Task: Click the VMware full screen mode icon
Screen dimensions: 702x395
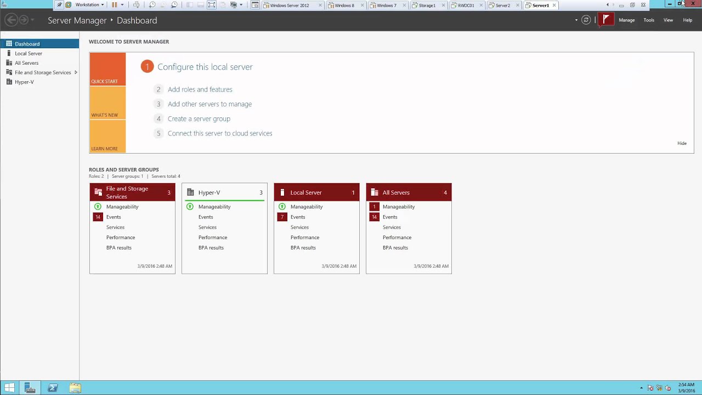Action: pos(212,5)
